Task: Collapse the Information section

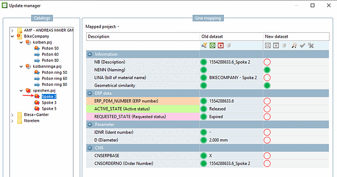Action: point(90,54)
